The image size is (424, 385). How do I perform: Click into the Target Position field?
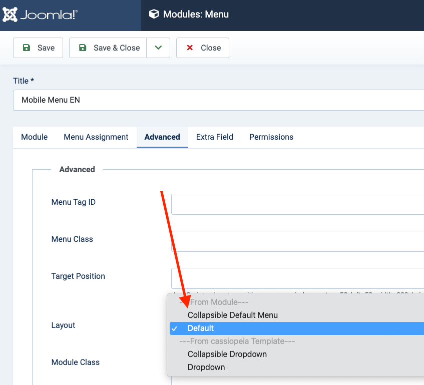click(x=297, y=278)
